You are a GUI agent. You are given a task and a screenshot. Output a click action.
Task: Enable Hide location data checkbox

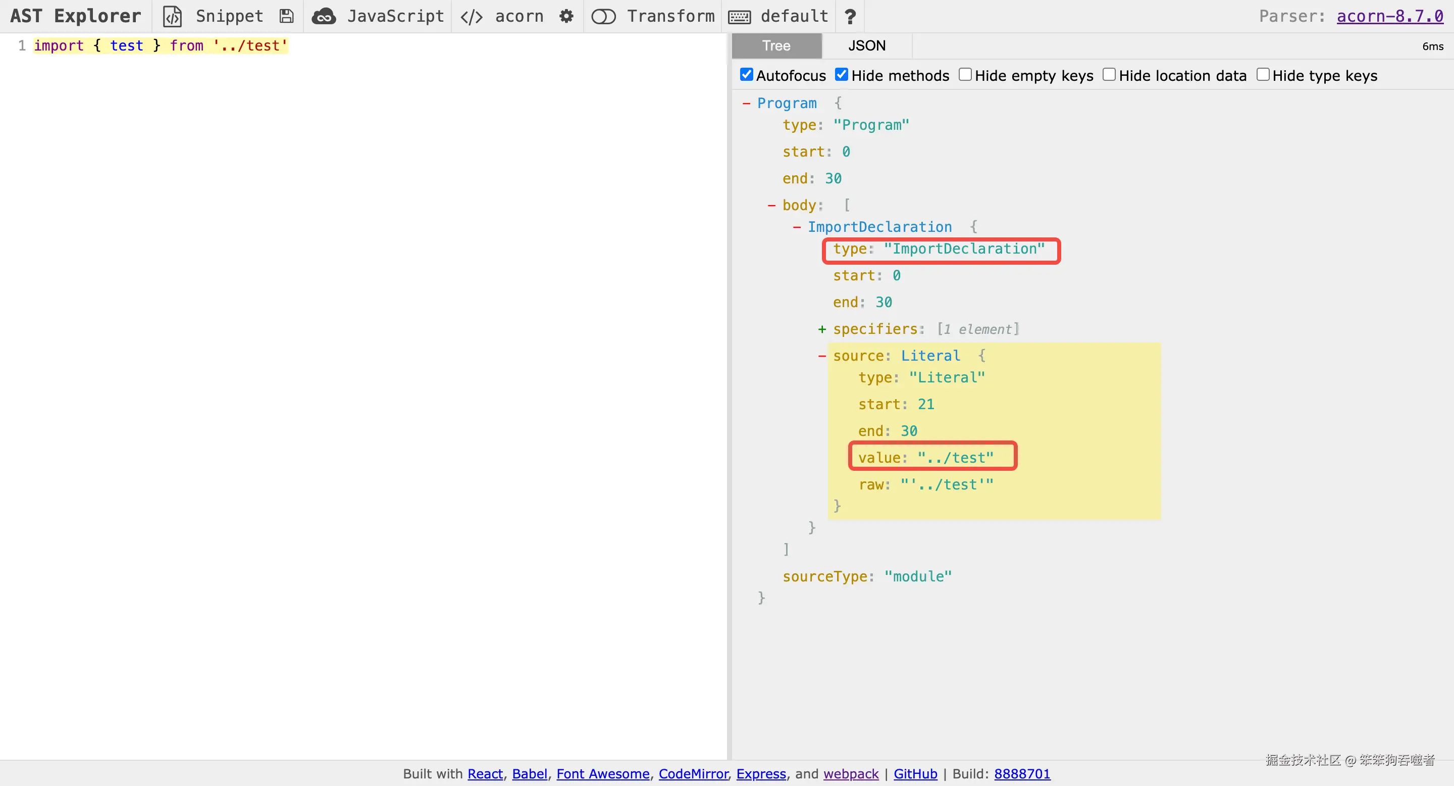pyautogui.click(x=1109, y=75)
